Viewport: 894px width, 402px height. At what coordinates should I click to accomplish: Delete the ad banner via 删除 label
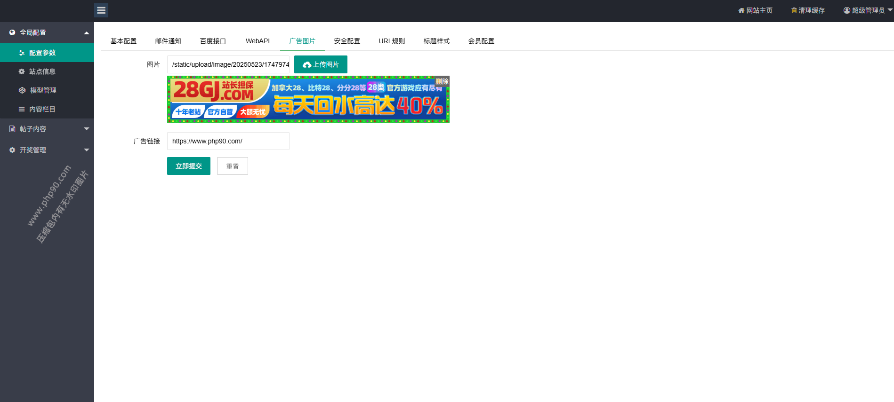click(x=442, y=81)
